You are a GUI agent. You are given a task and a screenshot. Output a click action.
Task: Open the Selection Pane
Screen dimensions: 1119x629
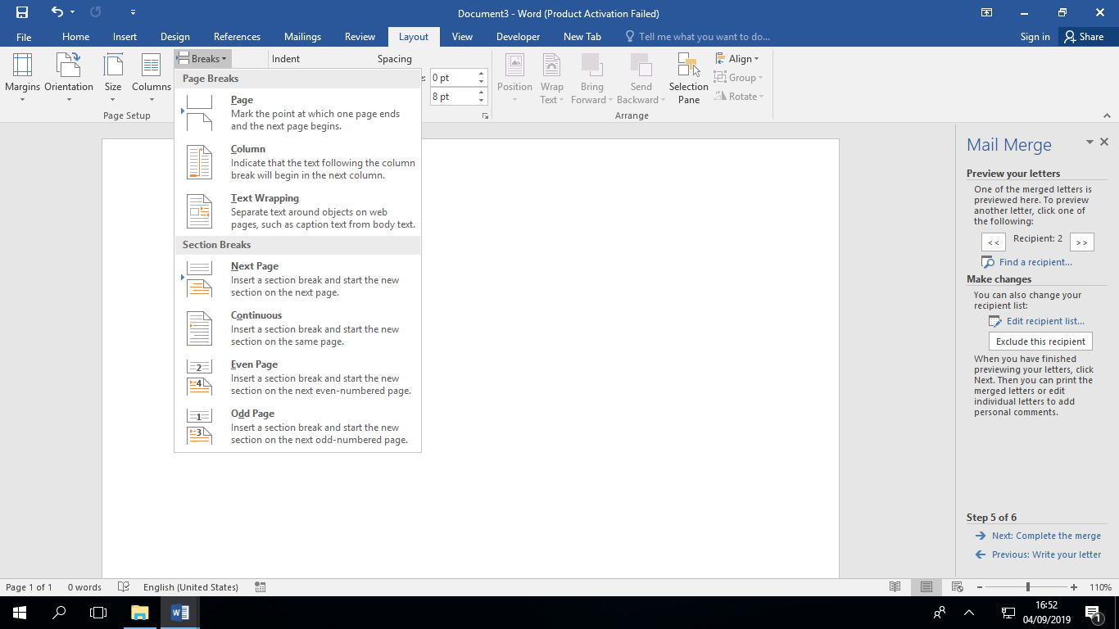click(688, 79)
